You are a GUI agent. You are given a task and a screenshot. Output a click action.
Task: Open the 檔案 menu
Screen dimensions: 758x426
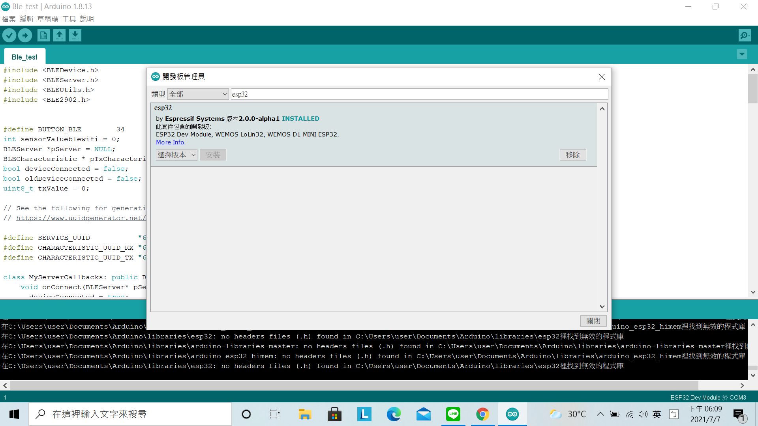point(8,19)
